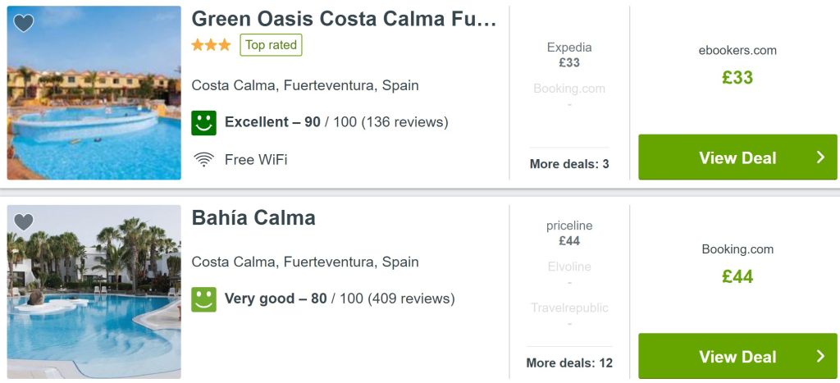
Task: Click chevron arrow on Green Oasis View Deal
Action: click(820, 157)
